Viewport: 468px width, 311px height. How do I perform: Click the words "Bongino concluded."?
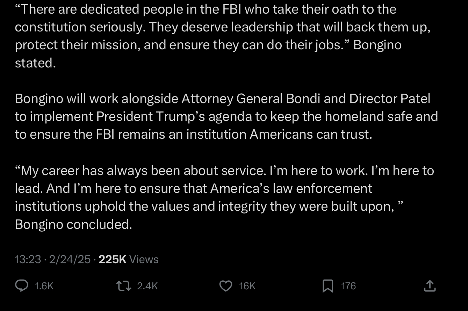(x=73, y=224)
